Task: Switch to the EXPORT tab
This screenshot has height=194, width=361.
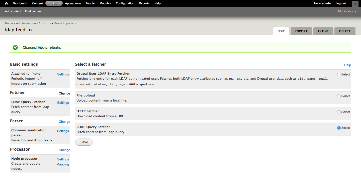Action: tap(301, 31)
